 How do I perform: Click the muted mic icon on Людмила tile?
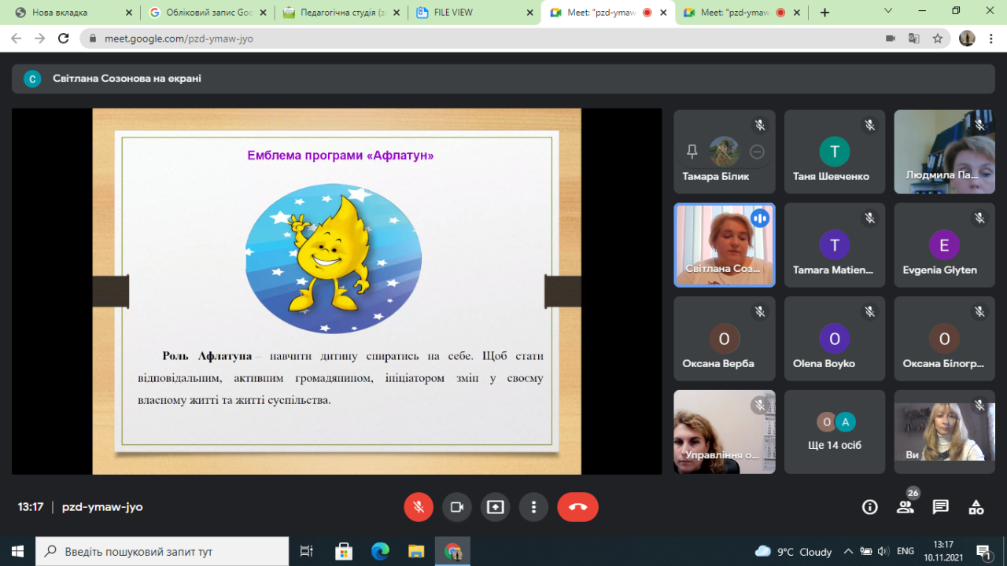980,125
